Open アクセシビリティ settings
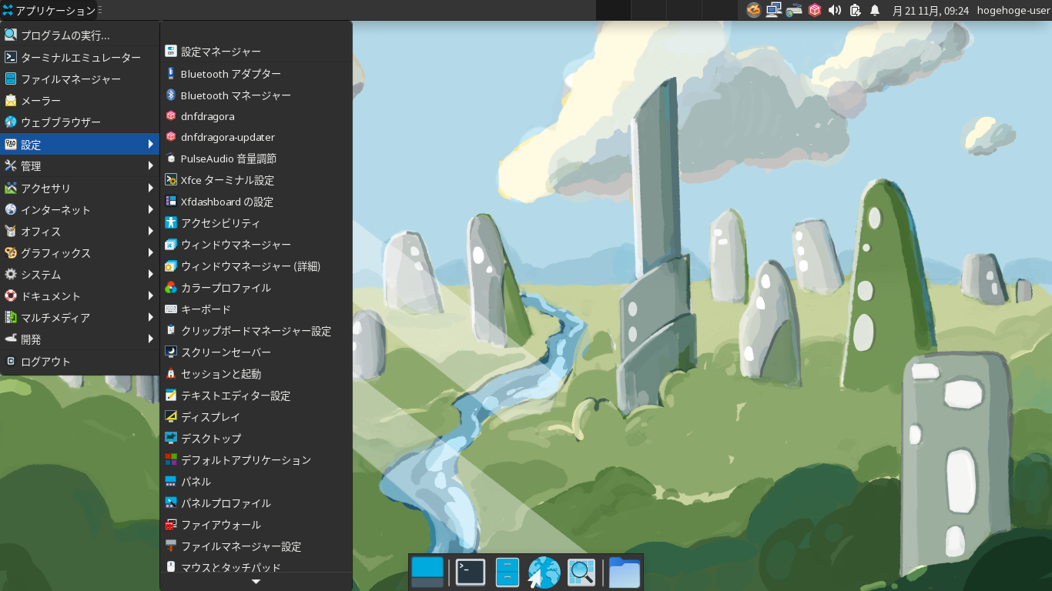 click(256, 223)
